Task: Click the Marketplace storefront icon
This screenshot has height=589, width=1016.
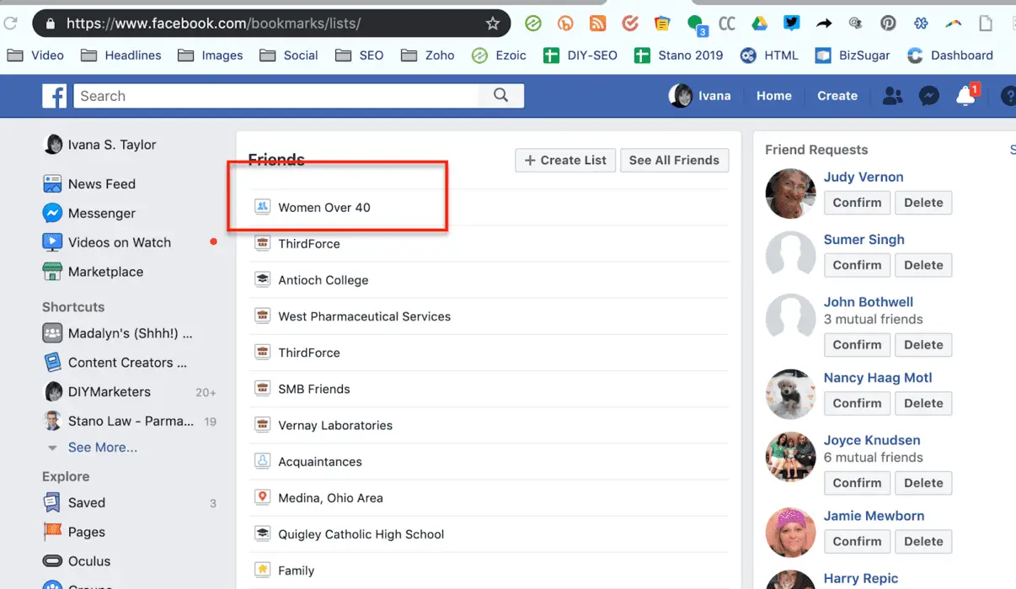Action: click(52, 272)
